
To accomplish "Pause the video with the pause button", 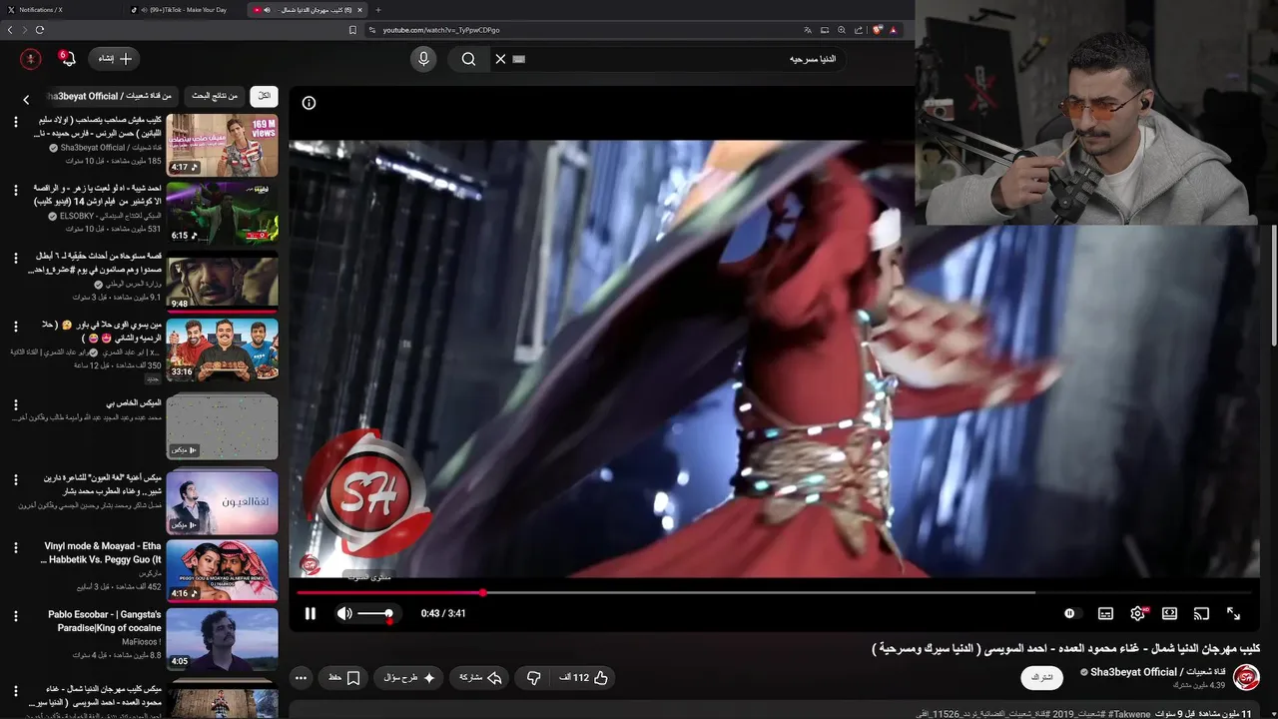I will tap(310, 613).
